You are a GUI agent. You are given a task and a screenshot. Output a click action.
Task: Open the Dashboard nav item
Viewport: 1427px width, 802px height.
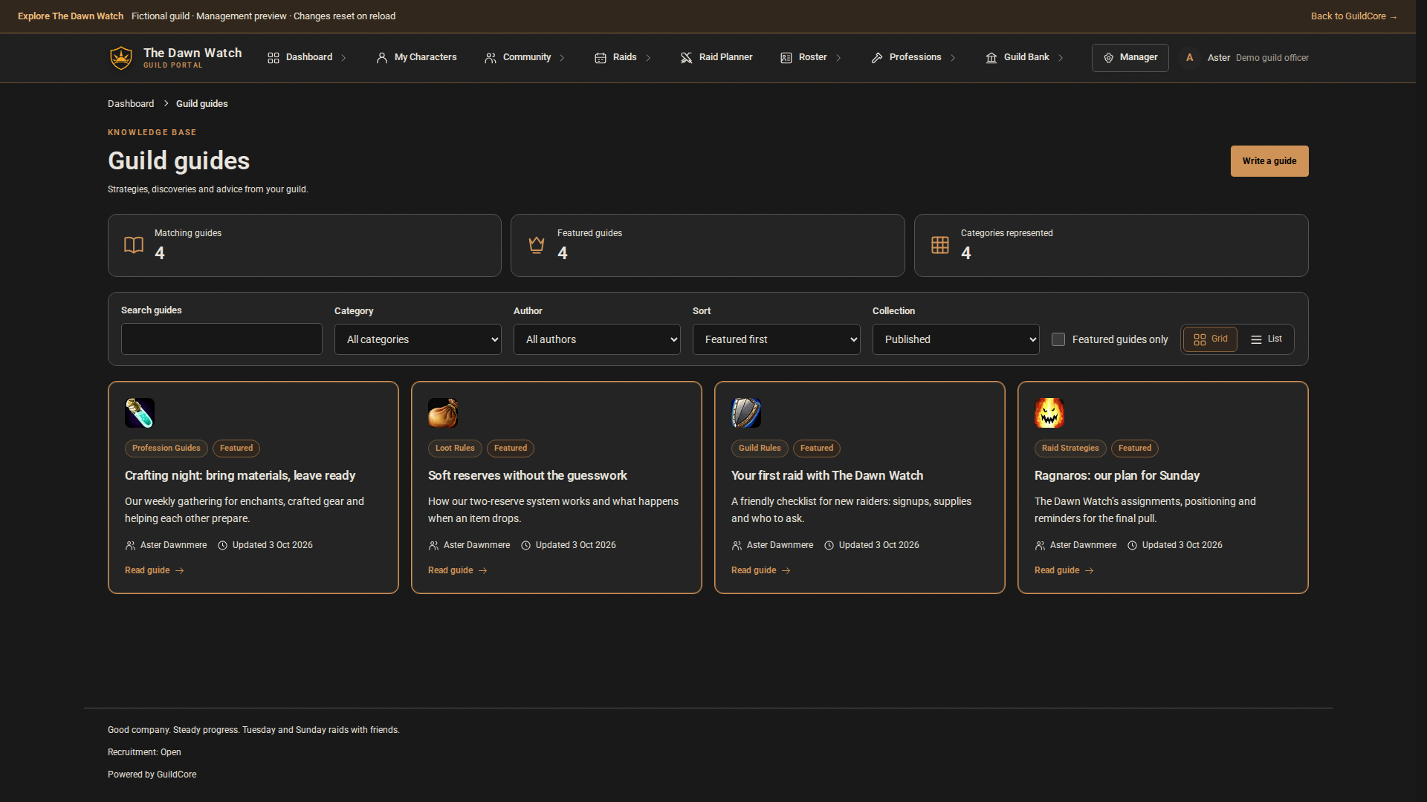click(x=300, y=58)
